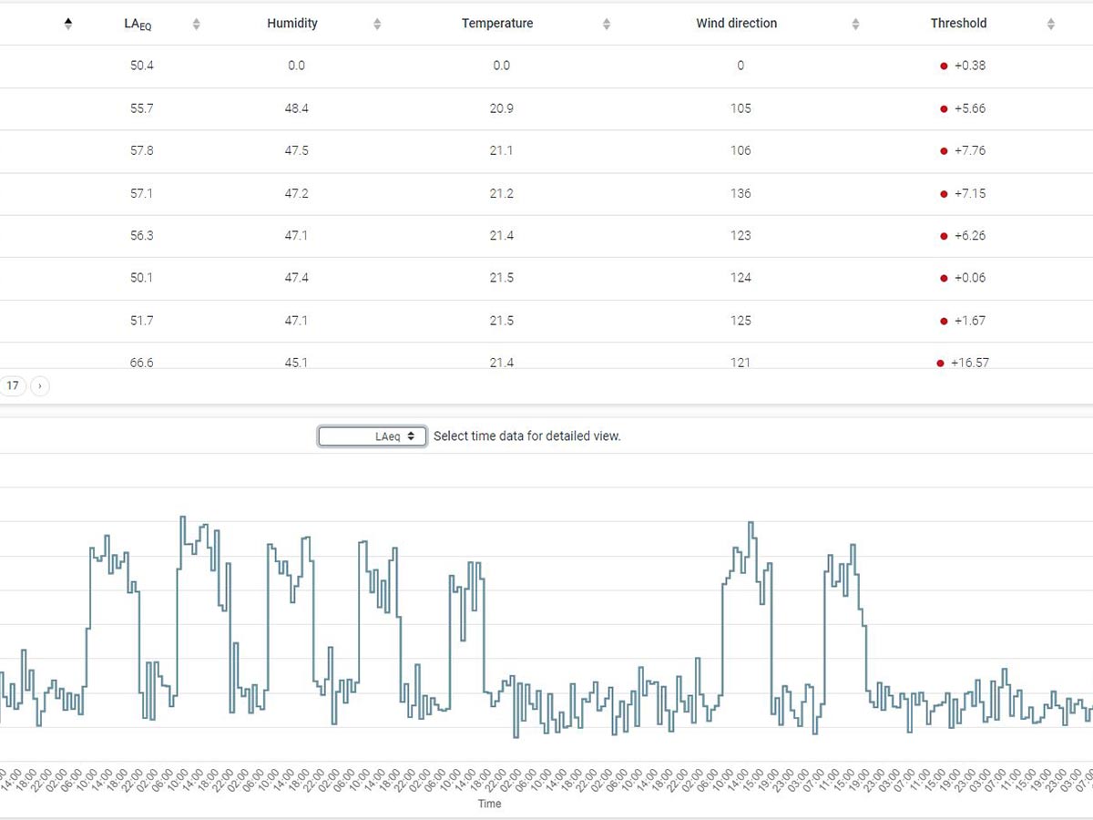Click the LAEQ column header text
Image resolution: width=1093 pixels, height=820 pixels.
(x=138, y=25)
